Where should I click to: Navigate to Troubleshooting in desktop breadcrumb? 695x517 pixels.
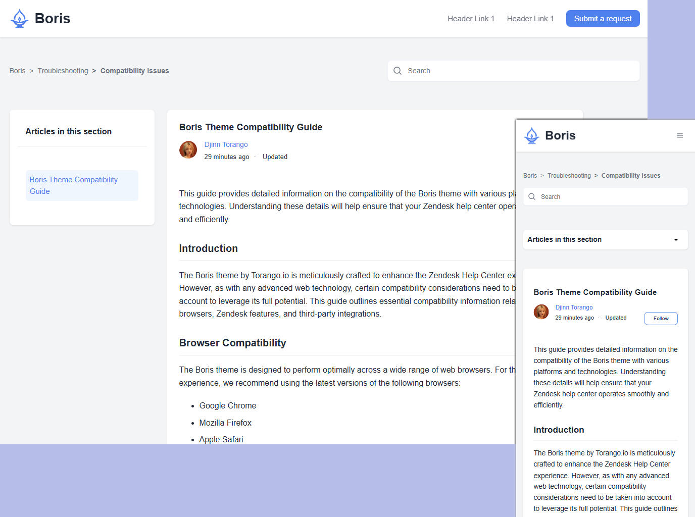[x=63, y=71]
